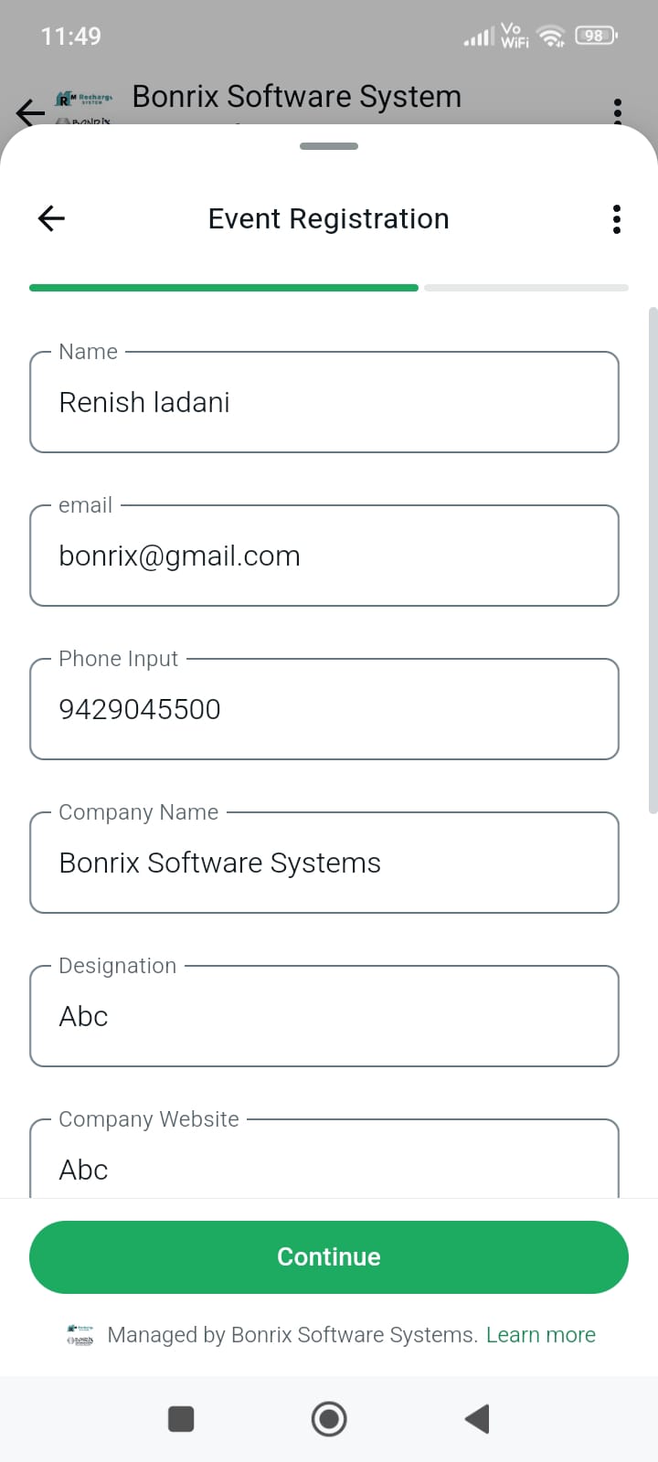Click the Name field with Renish ladani

coord(324,403)
